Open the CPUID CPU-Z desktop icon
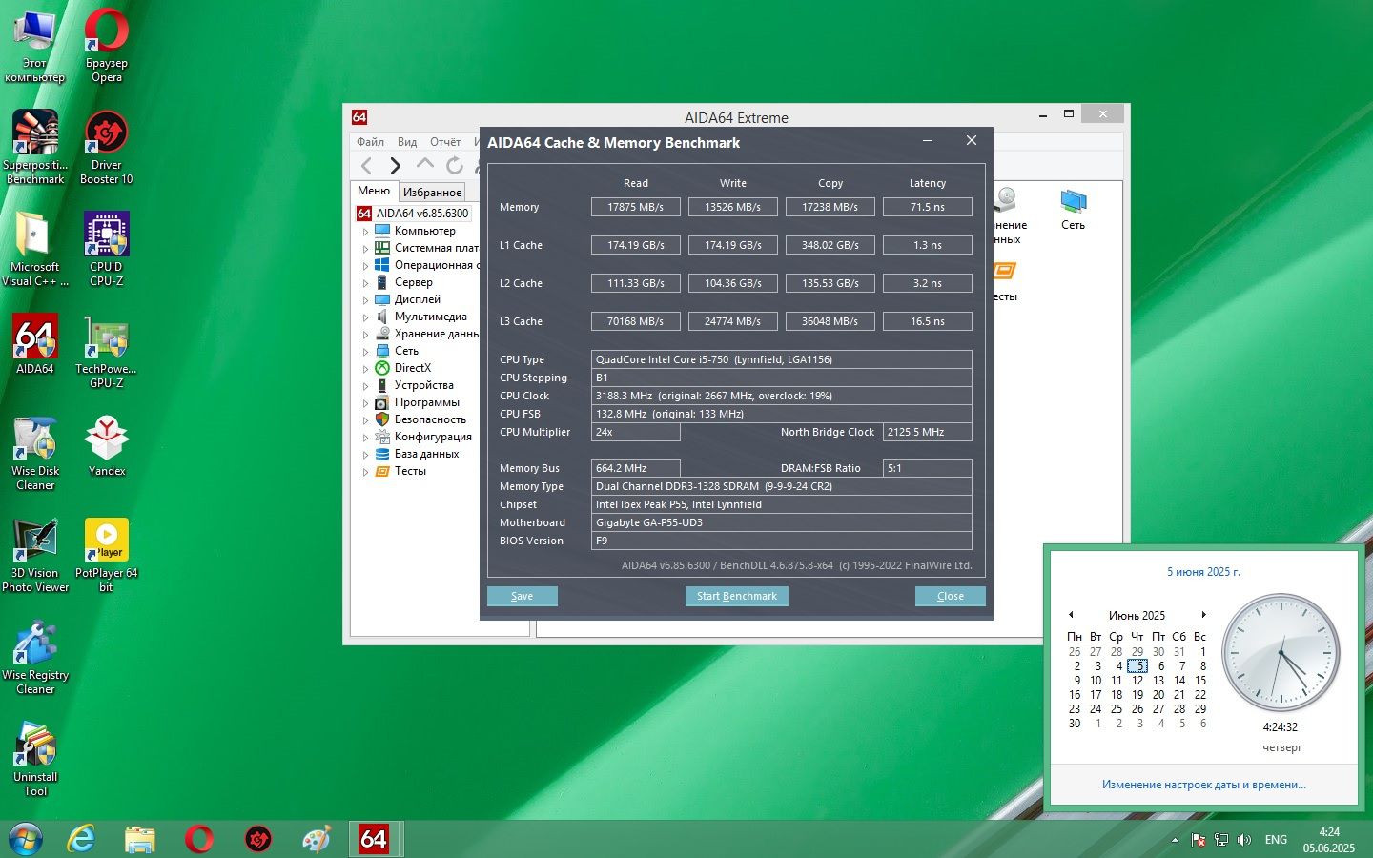 (106, 250)
